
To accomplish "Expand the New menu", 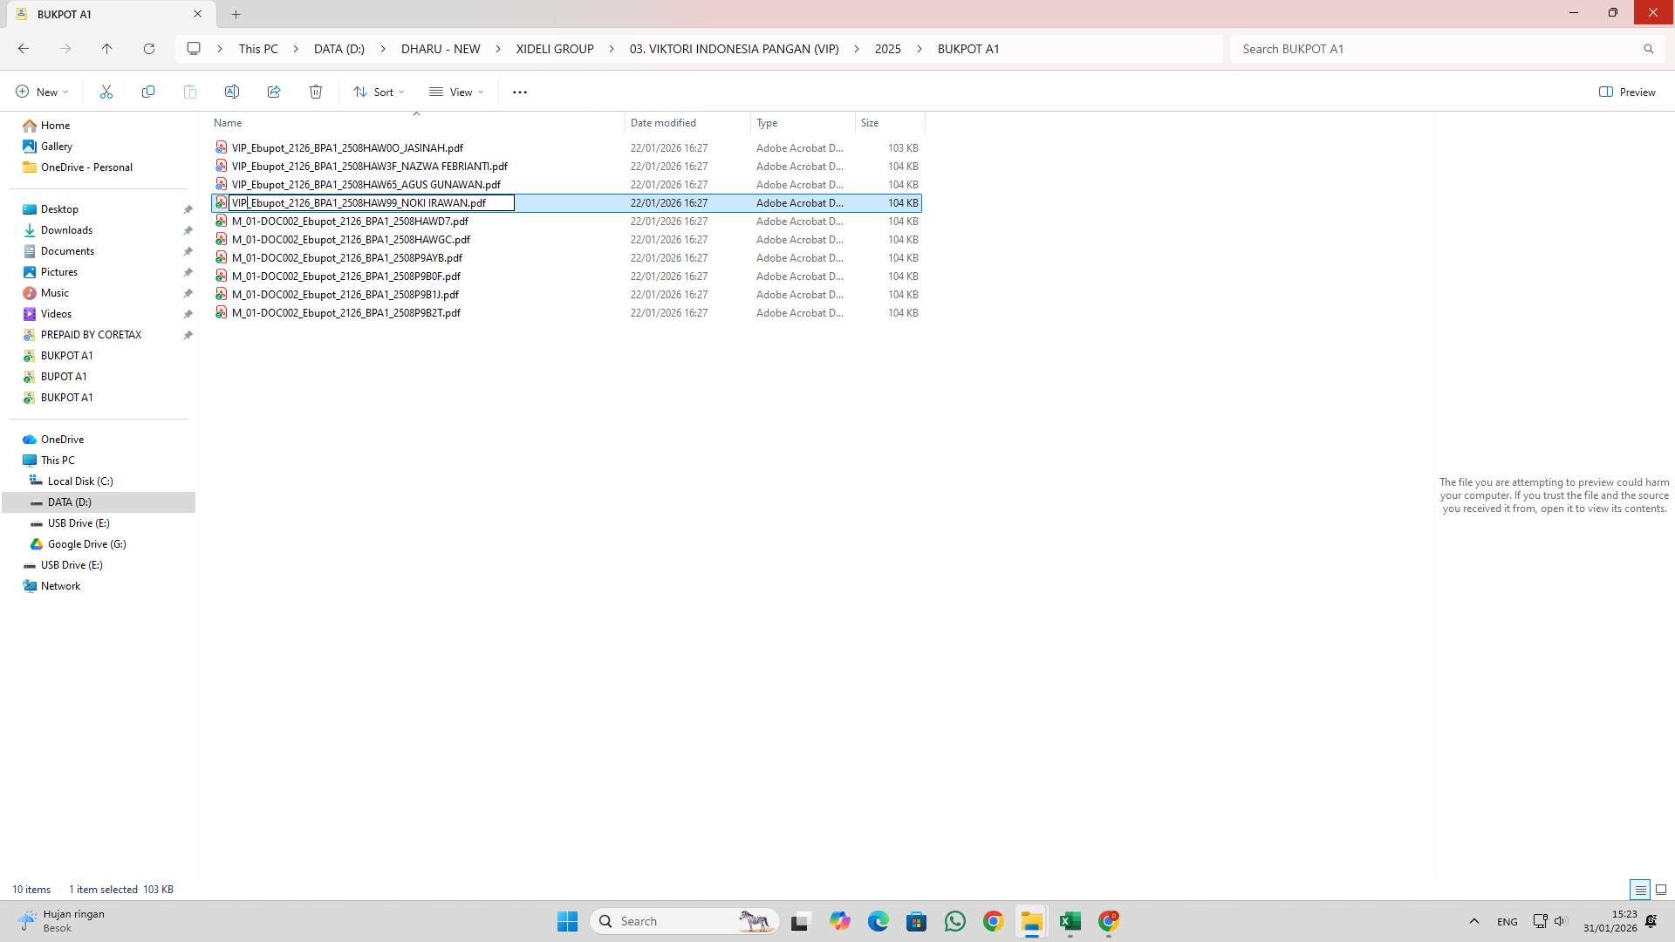I will tap(40, 91).
